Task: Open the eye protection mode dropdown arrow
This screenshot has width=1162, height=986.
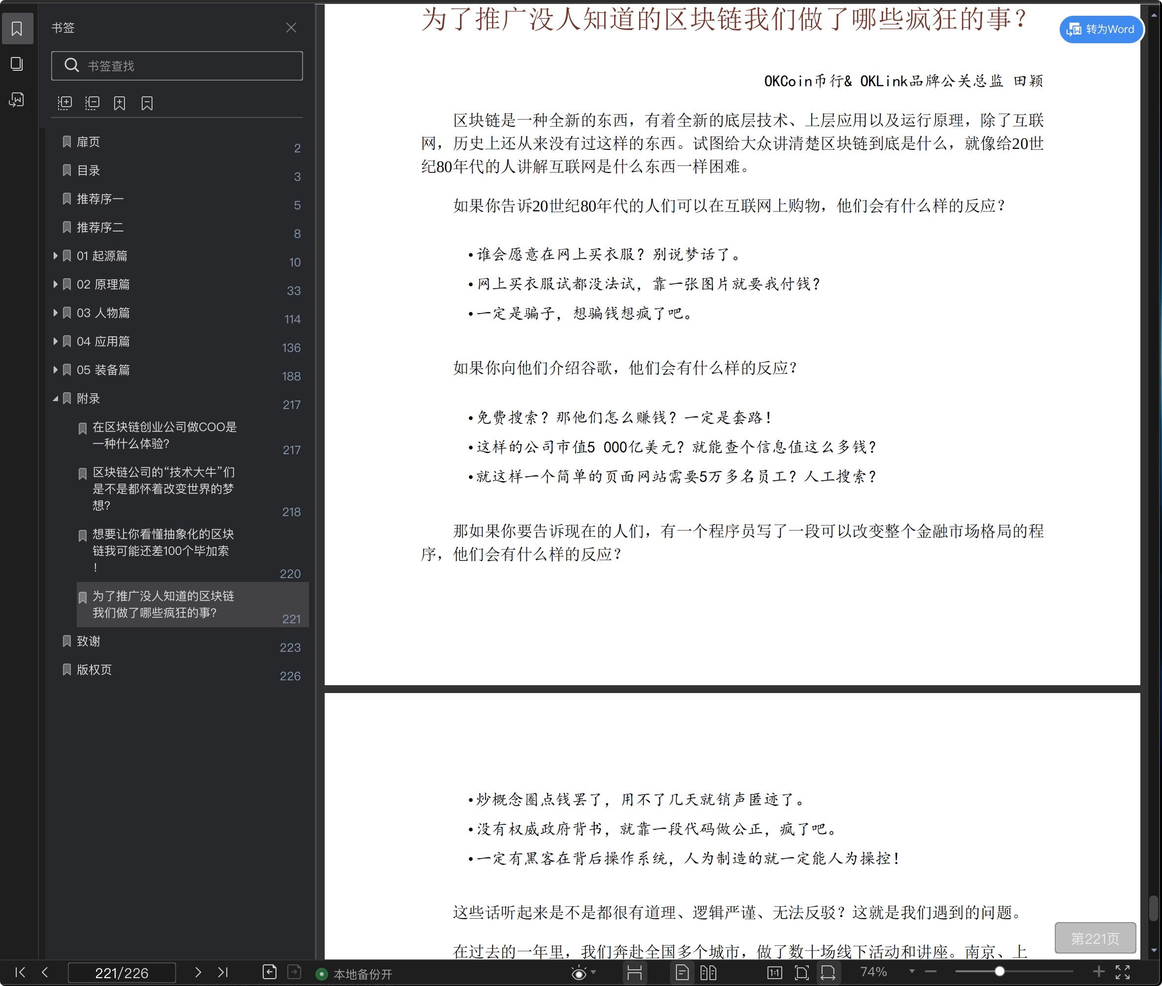Action: [594, 973]
